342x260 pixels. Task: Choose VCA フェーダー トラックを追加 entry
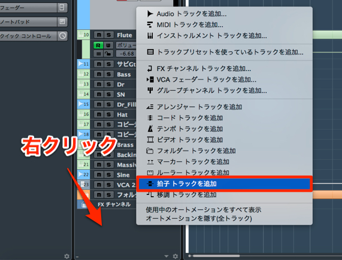point(224,79)
